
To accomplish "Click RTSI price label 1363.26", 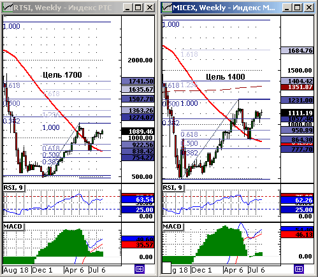I will click(138, 110).
